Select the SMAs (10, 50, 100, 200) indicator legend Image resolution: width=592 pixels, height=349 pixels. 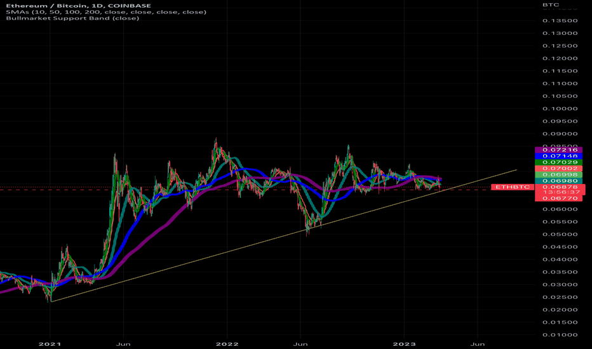click(x=106, y=12)
